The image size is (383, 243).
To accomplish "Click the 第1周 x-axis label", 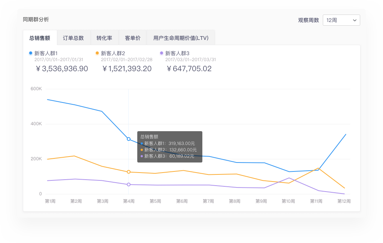I will 50,201.
